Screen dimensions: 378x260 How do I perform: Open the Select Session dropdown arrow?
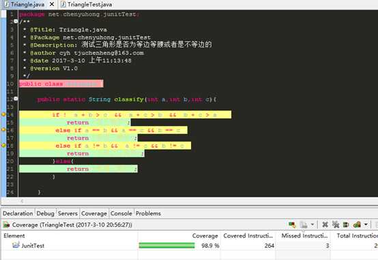[x=366, y=225]
